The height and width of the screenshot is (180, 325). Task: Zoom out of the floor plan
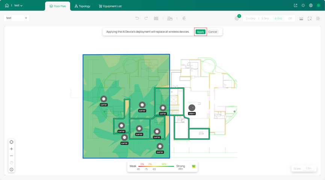(11, 156)
